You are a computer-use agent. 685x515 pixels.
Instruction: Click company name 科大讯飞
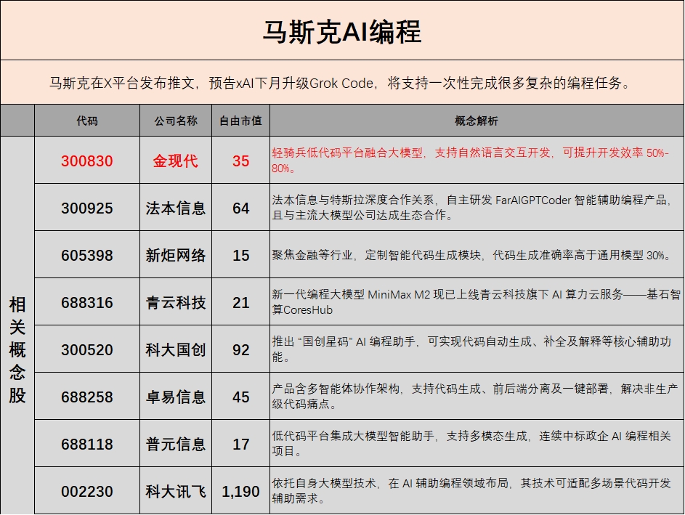[176, 491]
